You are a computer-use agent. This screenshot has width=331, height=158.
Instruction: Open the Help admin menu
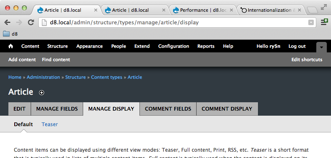(228, 46)
